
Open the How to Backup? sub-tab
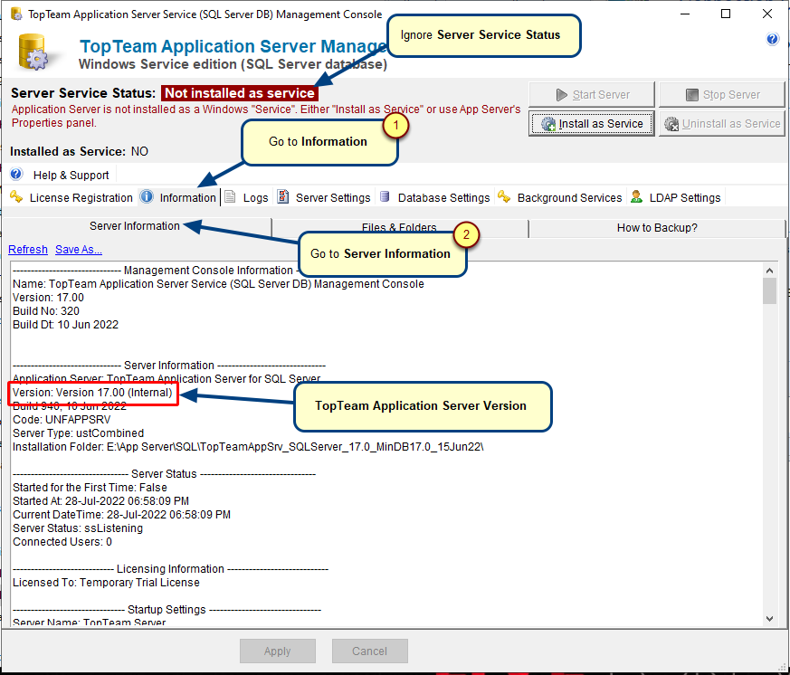point(657,228)
